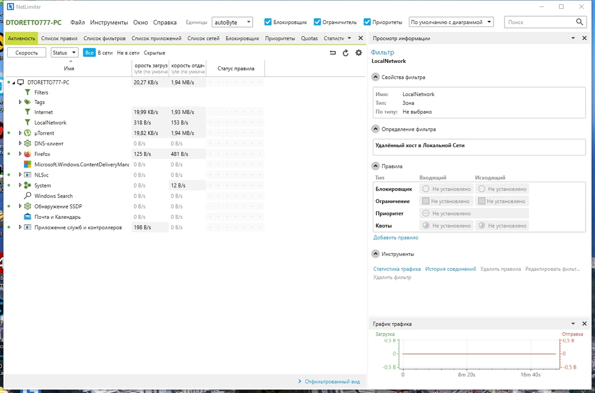This screenshot has width=595, height=393.
Task: Click the Filters funnel icon
Action: 28,93
